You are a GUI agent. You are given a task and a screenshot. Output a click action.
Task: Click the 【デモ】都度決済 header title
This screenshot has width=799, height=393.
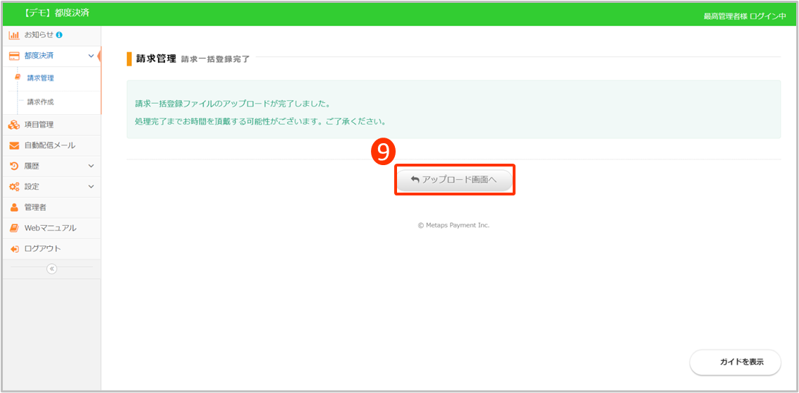[57, 13]
